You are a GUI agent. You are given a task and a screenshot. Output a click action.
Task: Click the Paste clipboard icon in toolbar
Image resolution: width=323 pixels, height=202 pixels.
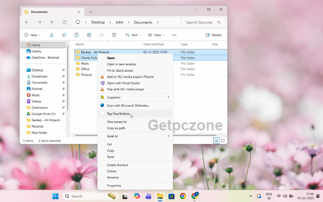click(76, 35)
